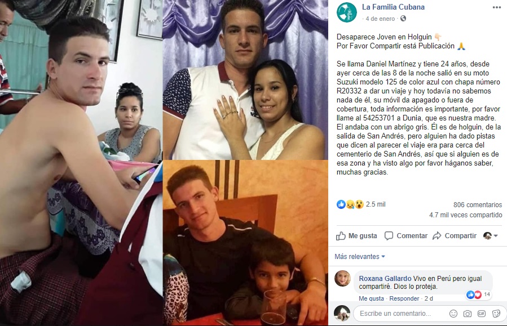The width and height of the screenshot is (507, 326).
Task: Expand the Más relevantes comment sort dropdown
Action: [x=360, y=257]
